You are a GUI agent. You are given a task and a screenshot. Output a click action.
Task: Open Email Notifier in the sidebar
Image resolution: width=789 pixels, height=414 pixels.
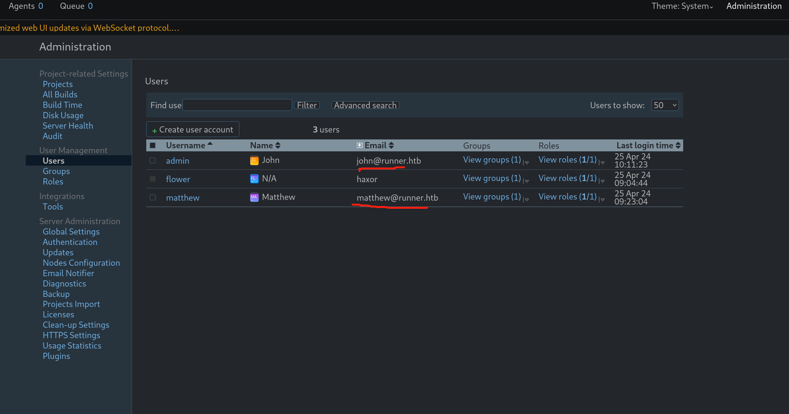(69, 273)
